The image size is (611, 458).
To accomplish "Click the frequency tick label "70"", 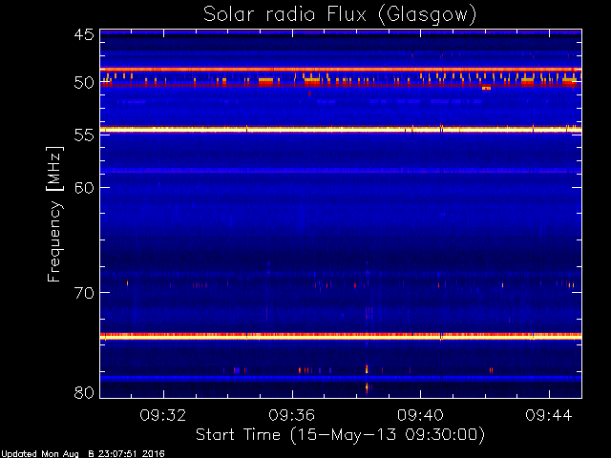I will 84,292.
